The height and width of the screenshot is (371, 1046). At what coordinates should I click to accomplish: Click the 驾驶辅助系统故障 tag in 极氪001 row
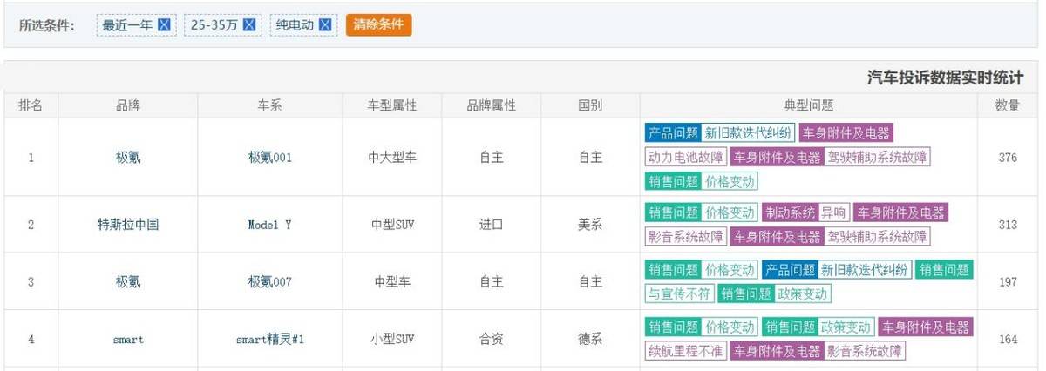coord(877,158)
